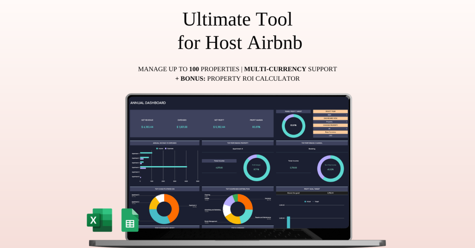475x248 pixels.
Task: Expand the Dashboard View dropdown
Action: pos(330,122)
